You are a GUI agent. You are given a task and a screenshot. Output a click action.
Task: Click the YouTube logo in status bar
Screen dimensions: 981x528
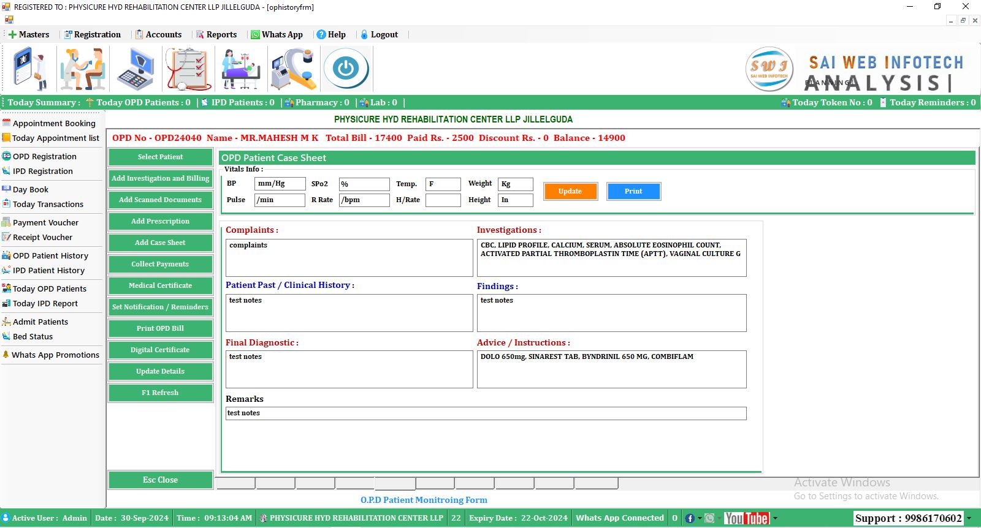[746, 518]
